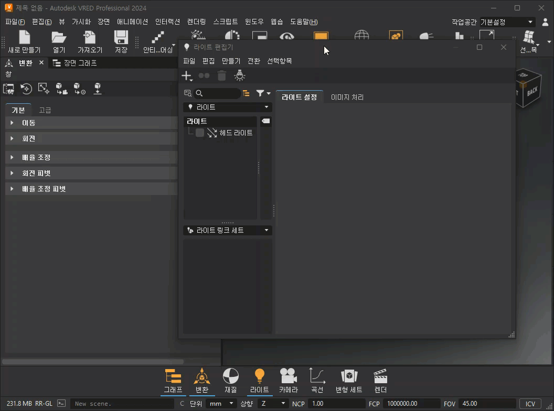Click the drop-to-ground cube icon in the transform panel
The image size is (554, 411).
tap(98, 89)
